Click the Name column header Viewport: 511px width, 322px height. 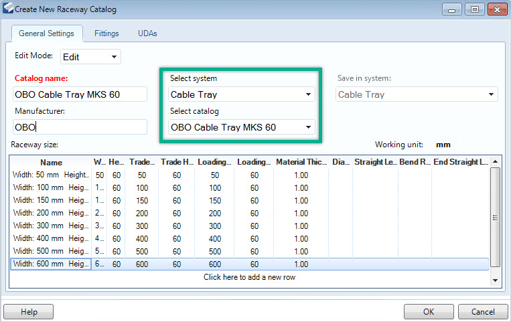click(x=51, y=162)
